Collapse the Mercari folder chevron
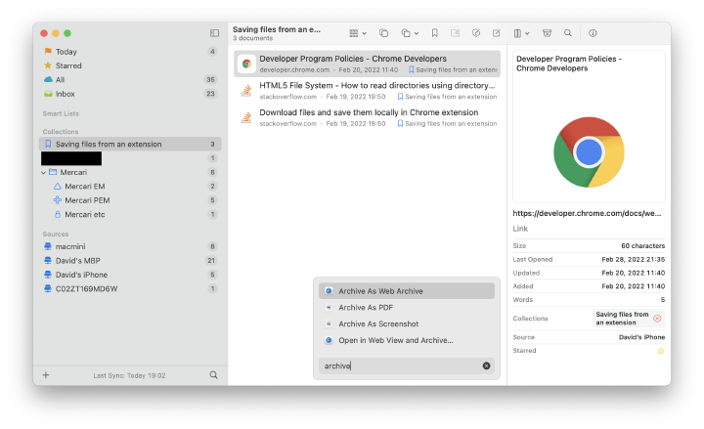704x429 pixels. [44, 172]
